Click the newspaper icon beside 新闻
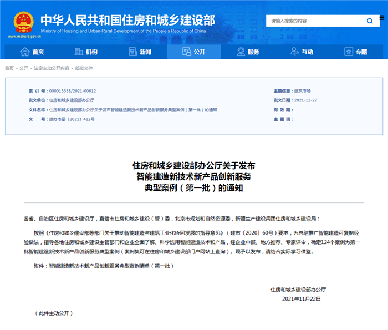388x330 pixels. pyautogui.click(x=132, y=52)
